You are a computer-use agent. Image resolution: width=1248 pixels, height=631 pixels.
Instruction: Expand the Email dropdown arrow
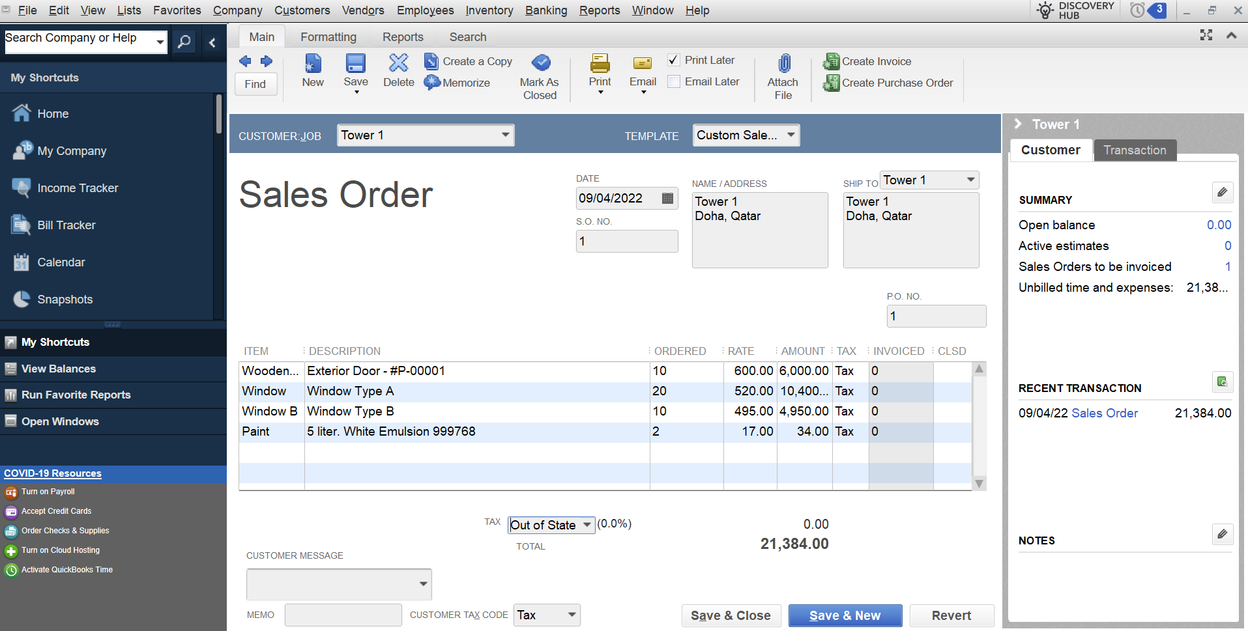[643, 92]
